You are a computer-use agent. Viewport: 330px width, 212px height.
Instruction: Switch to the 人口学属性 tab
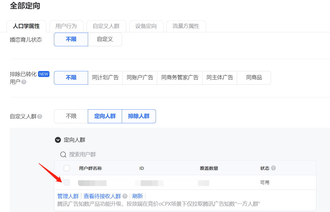point(26,26)
